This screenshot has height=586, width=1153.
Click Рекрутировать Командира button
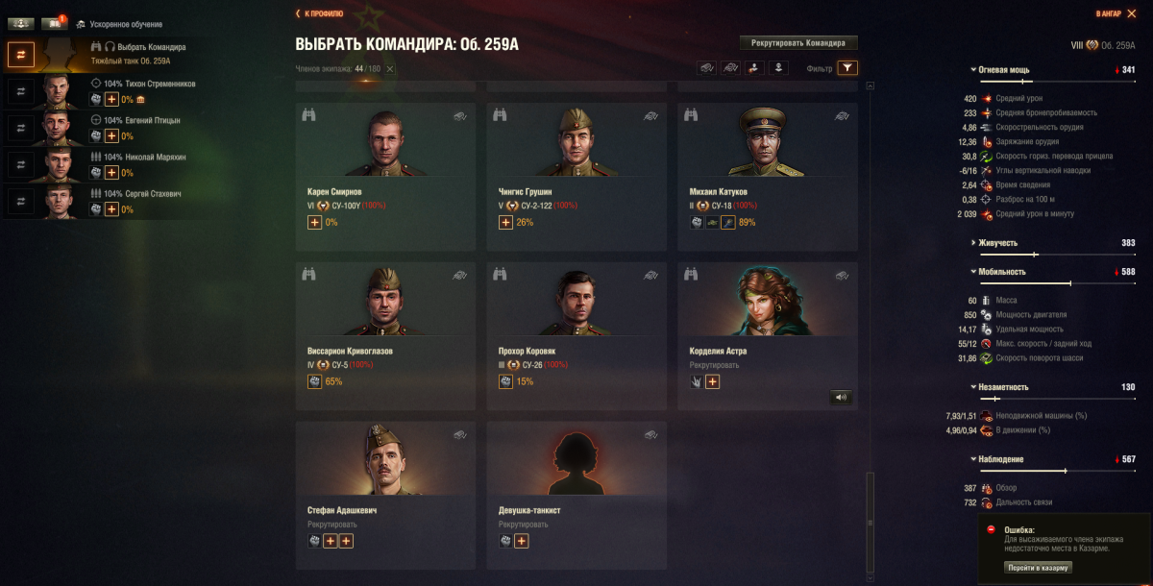point(798,43)
